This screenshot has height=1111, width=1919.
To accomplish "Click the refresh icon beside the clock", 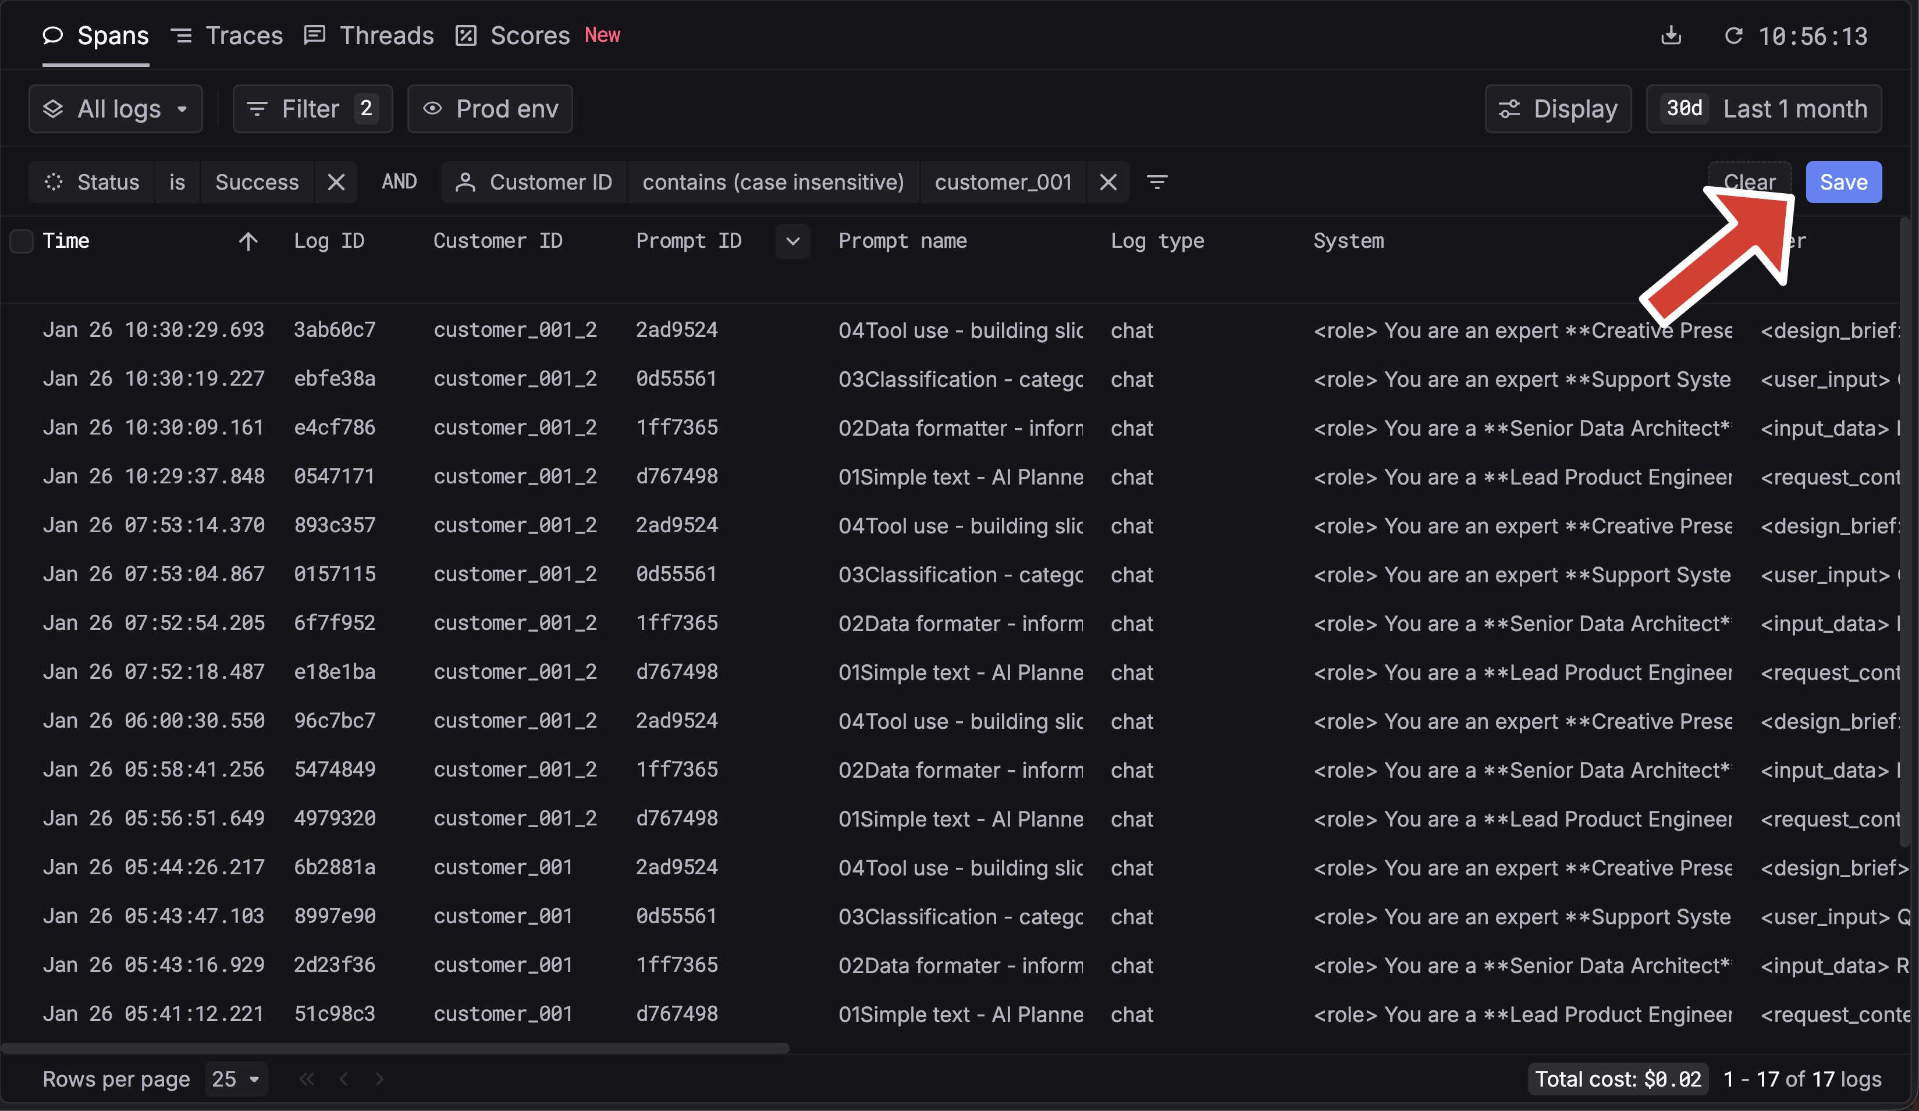I will tap(1733, 36).
